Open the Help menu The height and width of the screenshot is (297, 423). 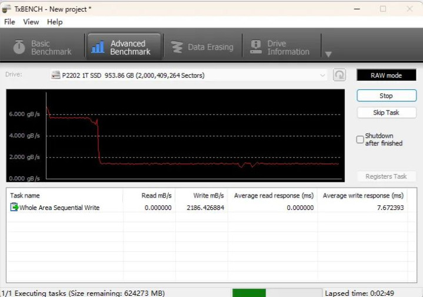(55, 22)
